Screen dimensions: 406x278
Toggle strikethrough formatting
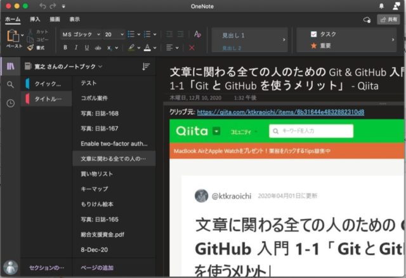[x=98, y=48]
